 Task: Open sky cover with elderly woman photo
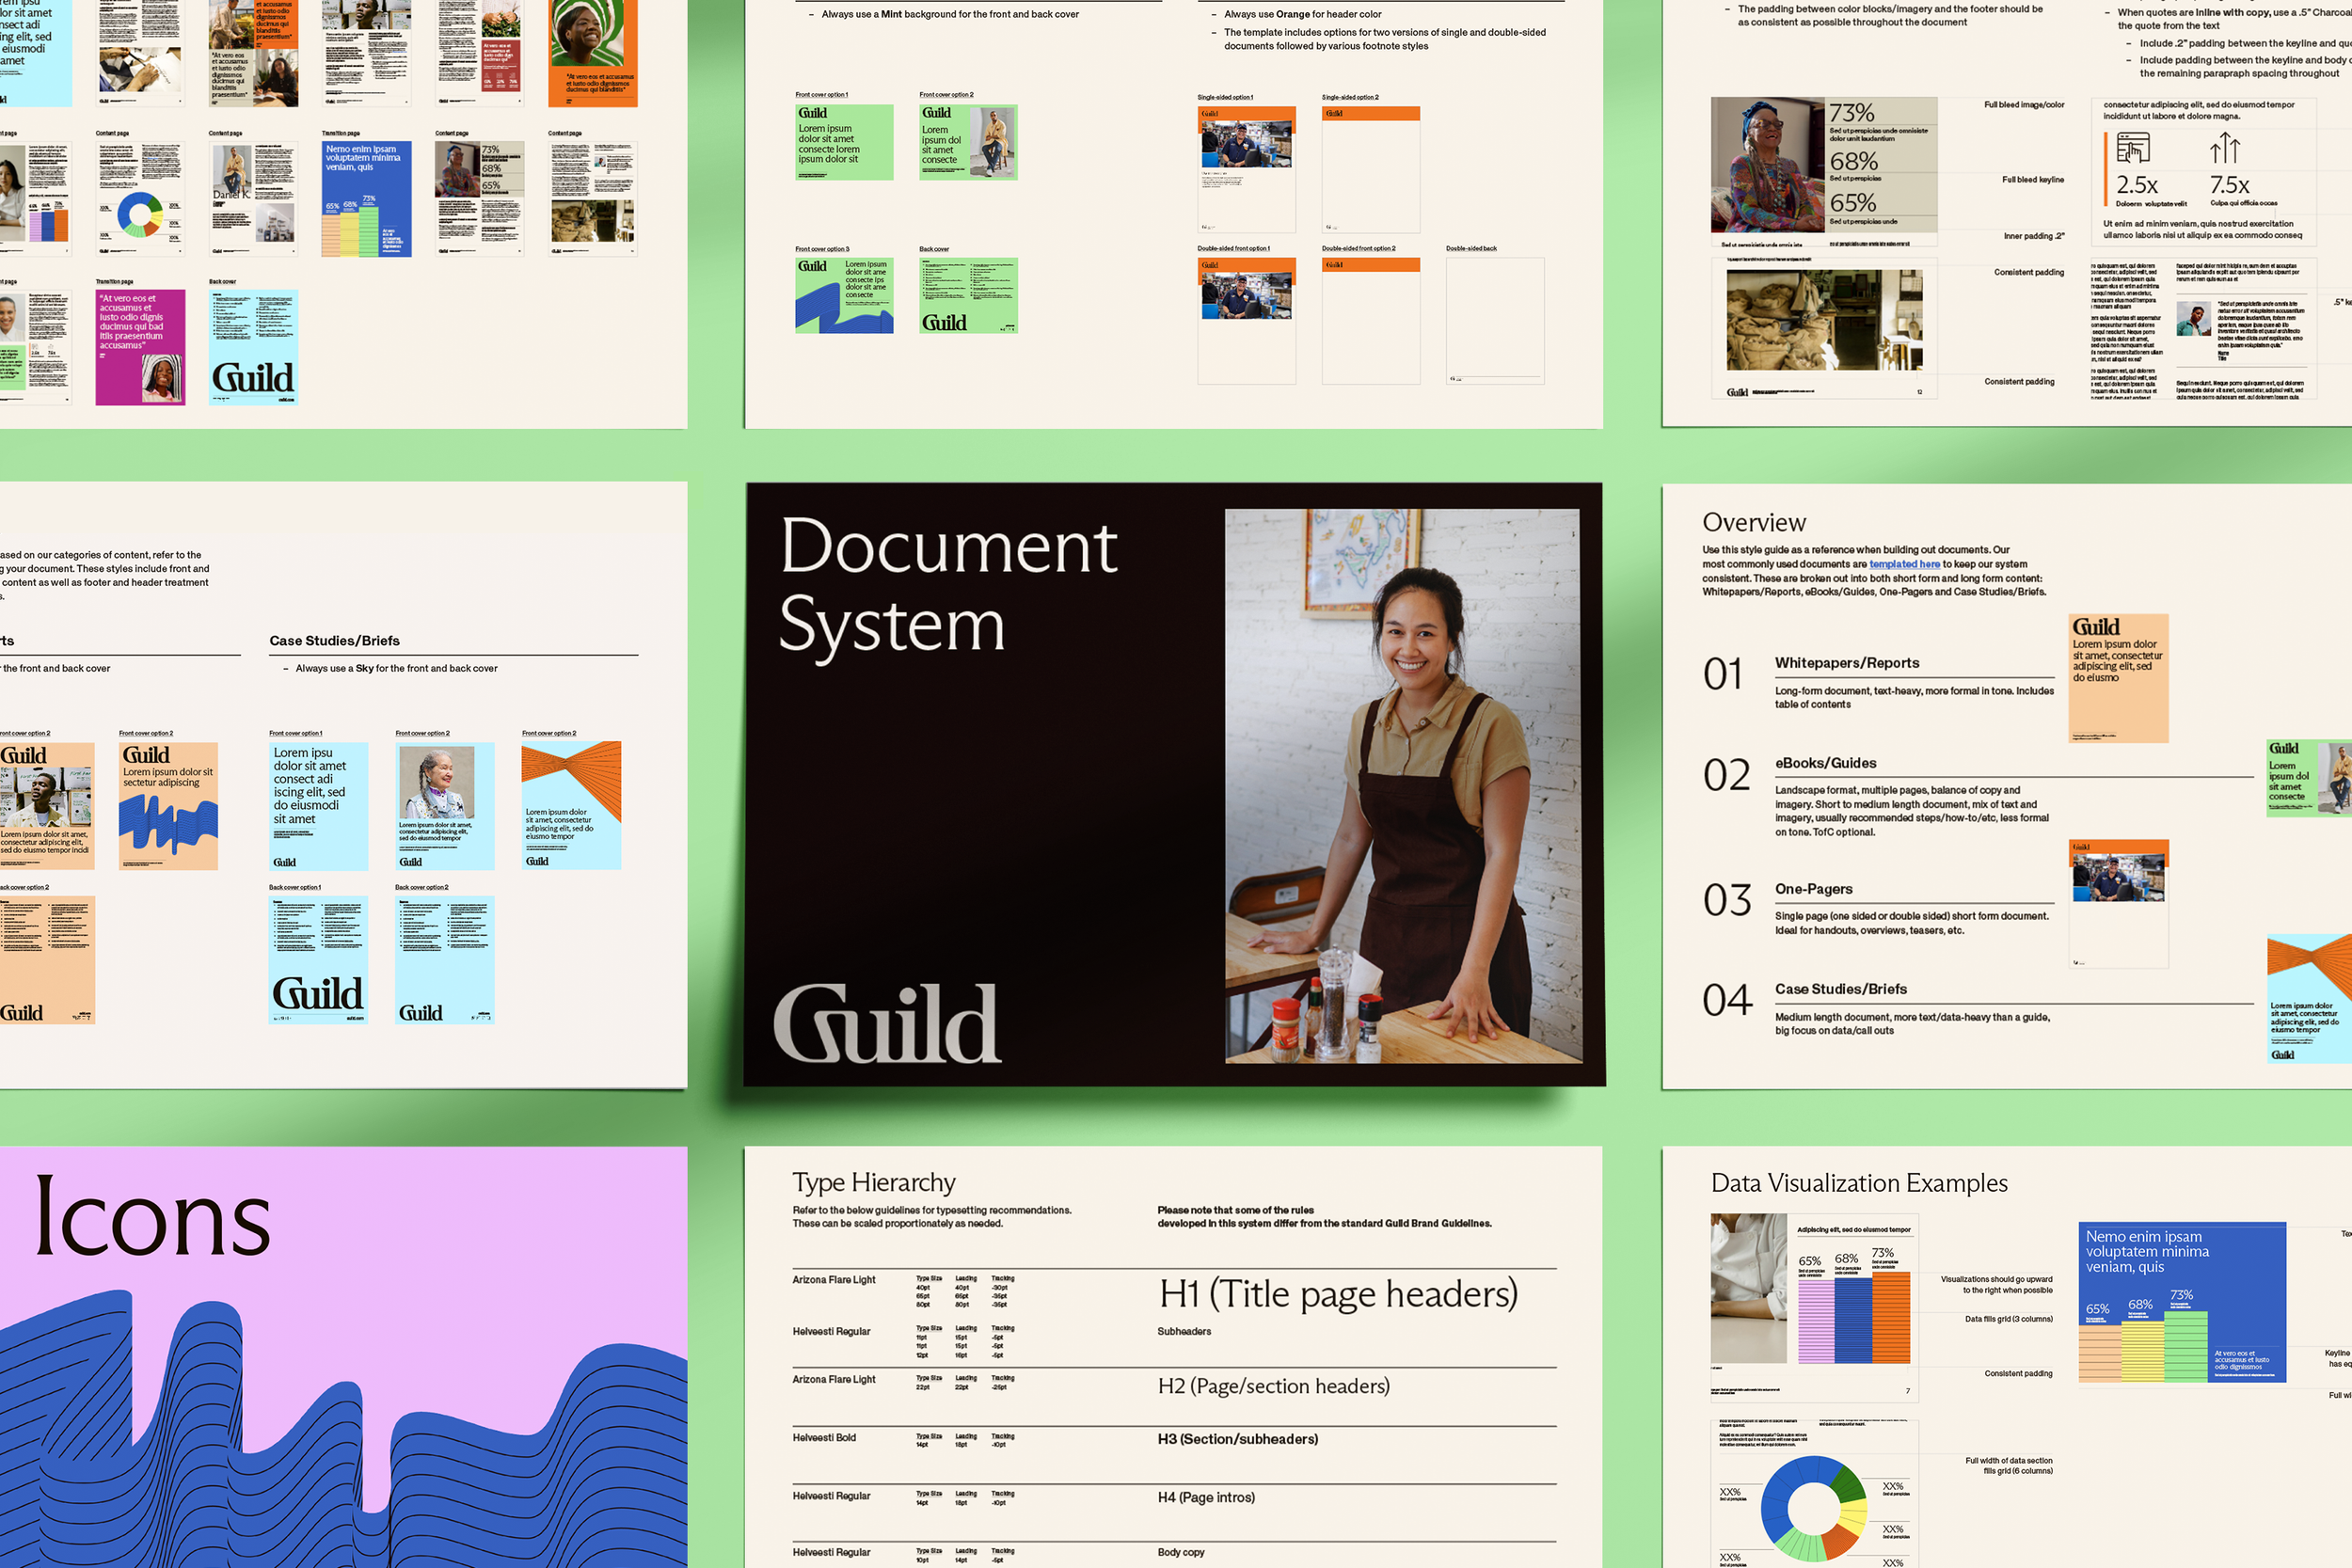click(x=444, y=805)
